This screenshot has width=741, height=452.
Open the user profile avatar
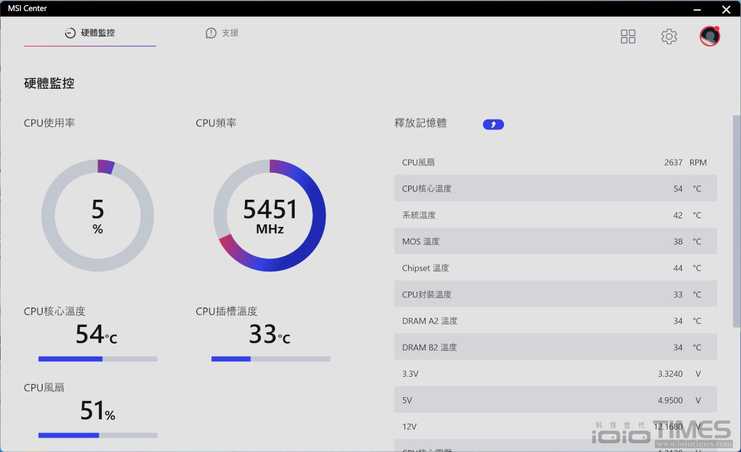tap(710, 36)
